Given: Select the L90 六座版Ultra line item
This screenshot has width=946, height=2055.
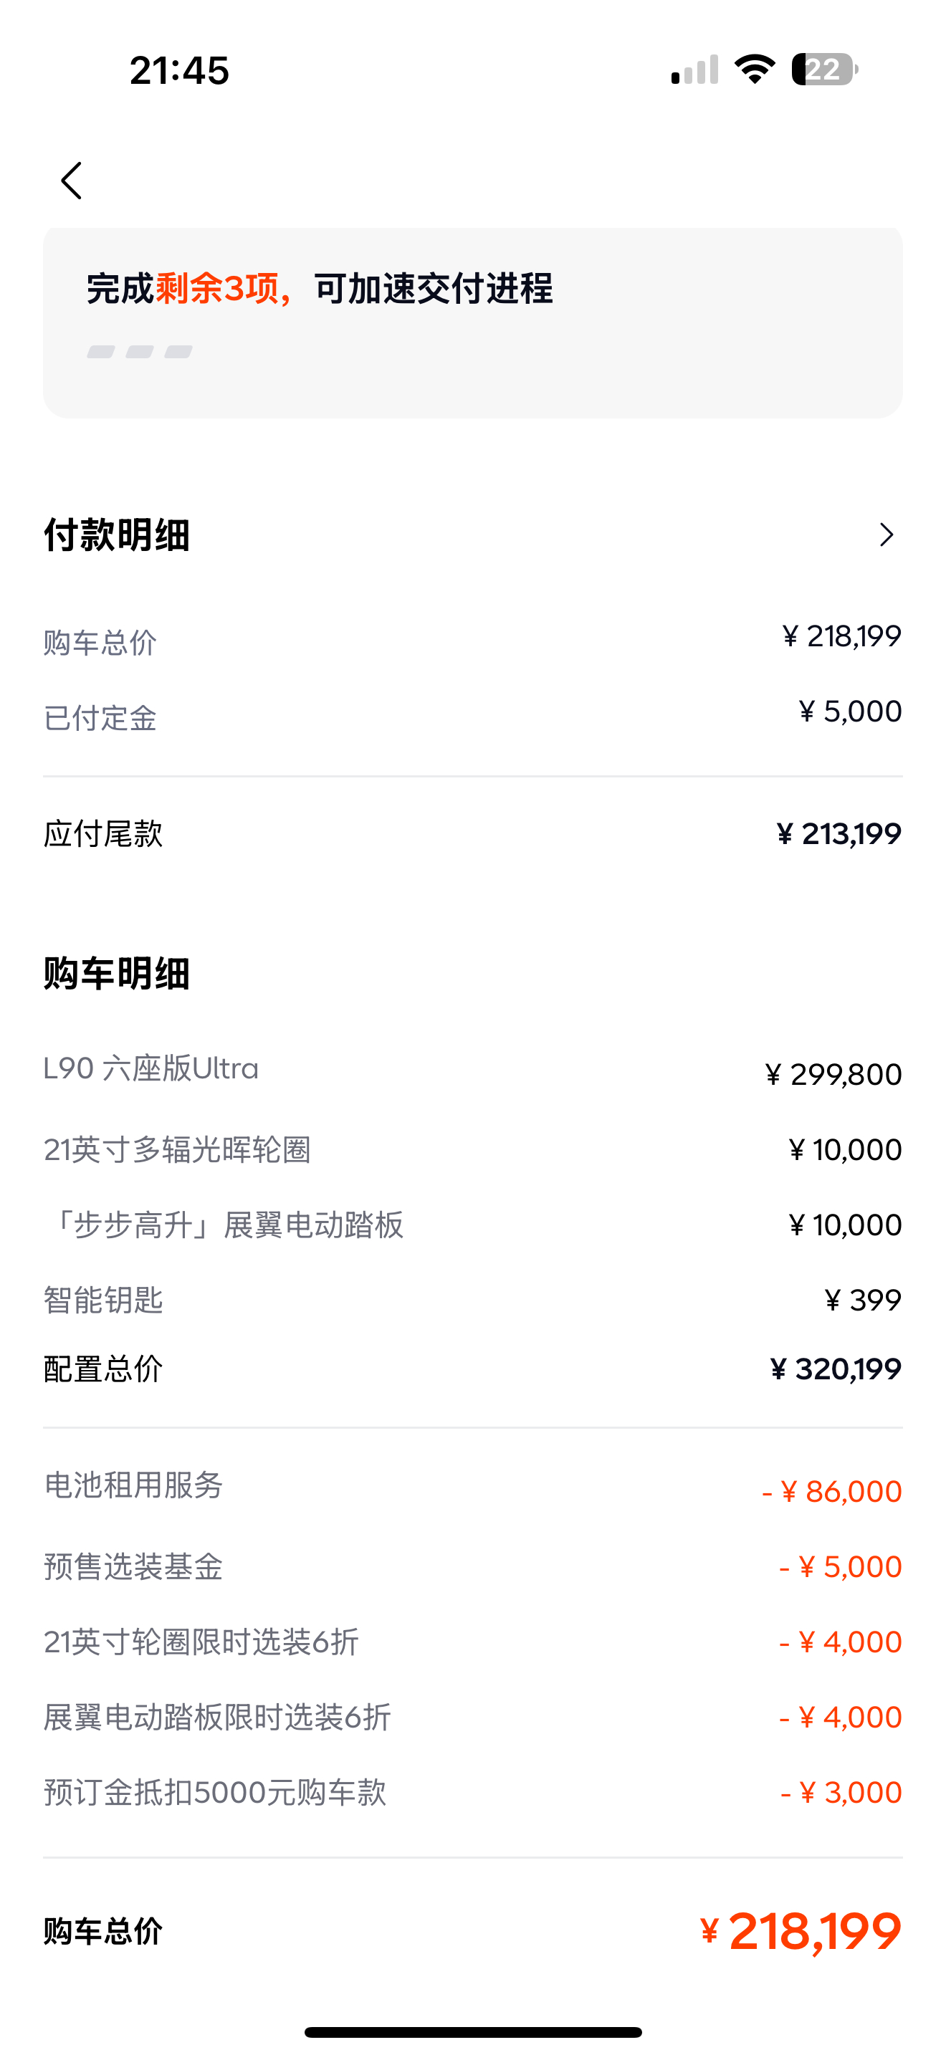Looking at the screenshot, I should [472, 1071].
